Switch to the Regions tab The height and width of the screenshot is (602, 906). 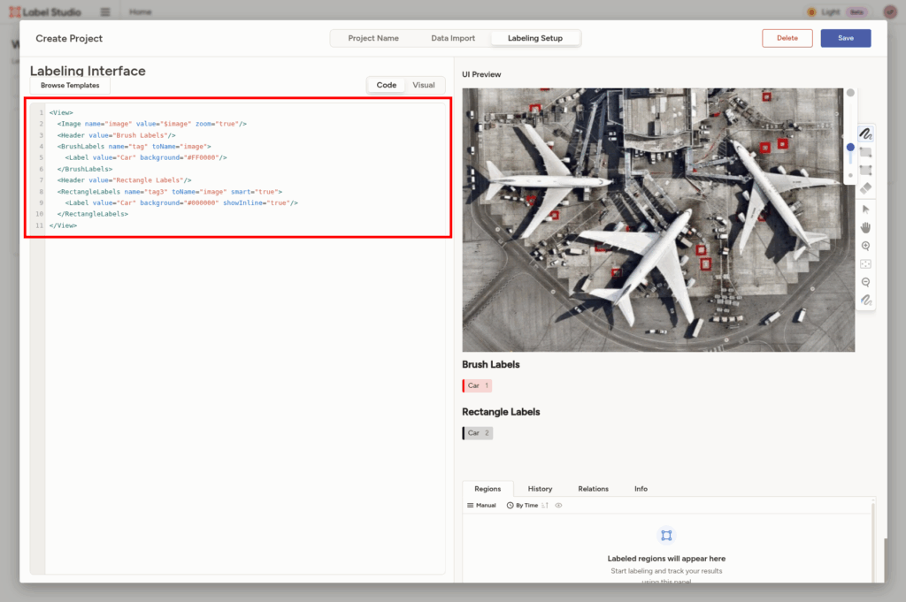488,489
